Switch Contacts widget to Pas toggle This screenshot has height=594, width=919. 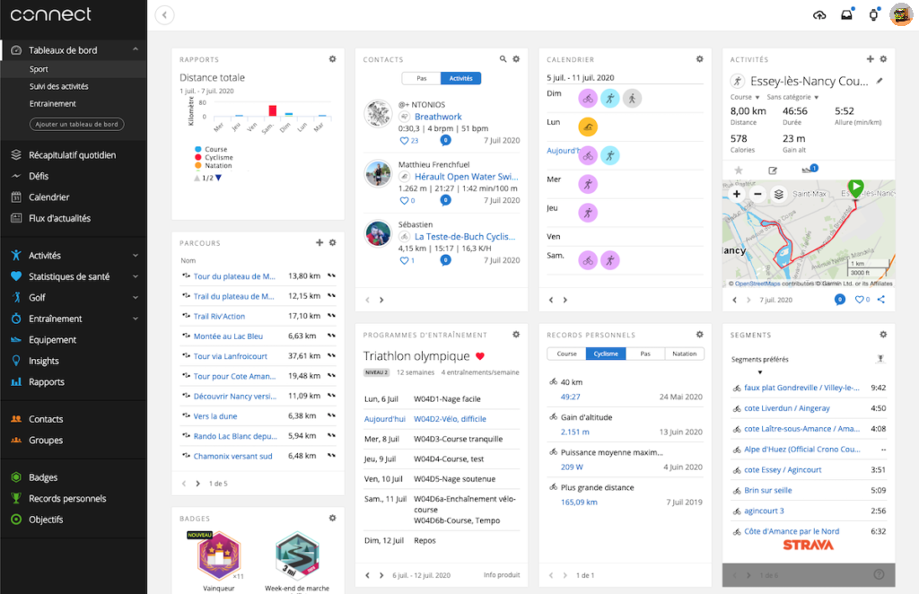pos(421,79)
